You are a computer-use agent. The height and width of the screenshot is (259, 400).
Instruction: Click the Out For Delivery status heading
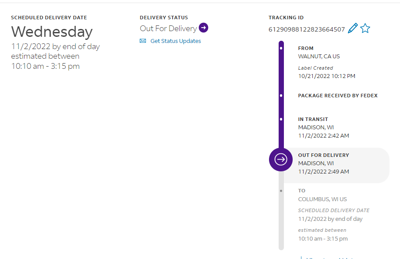click(168, 28)
